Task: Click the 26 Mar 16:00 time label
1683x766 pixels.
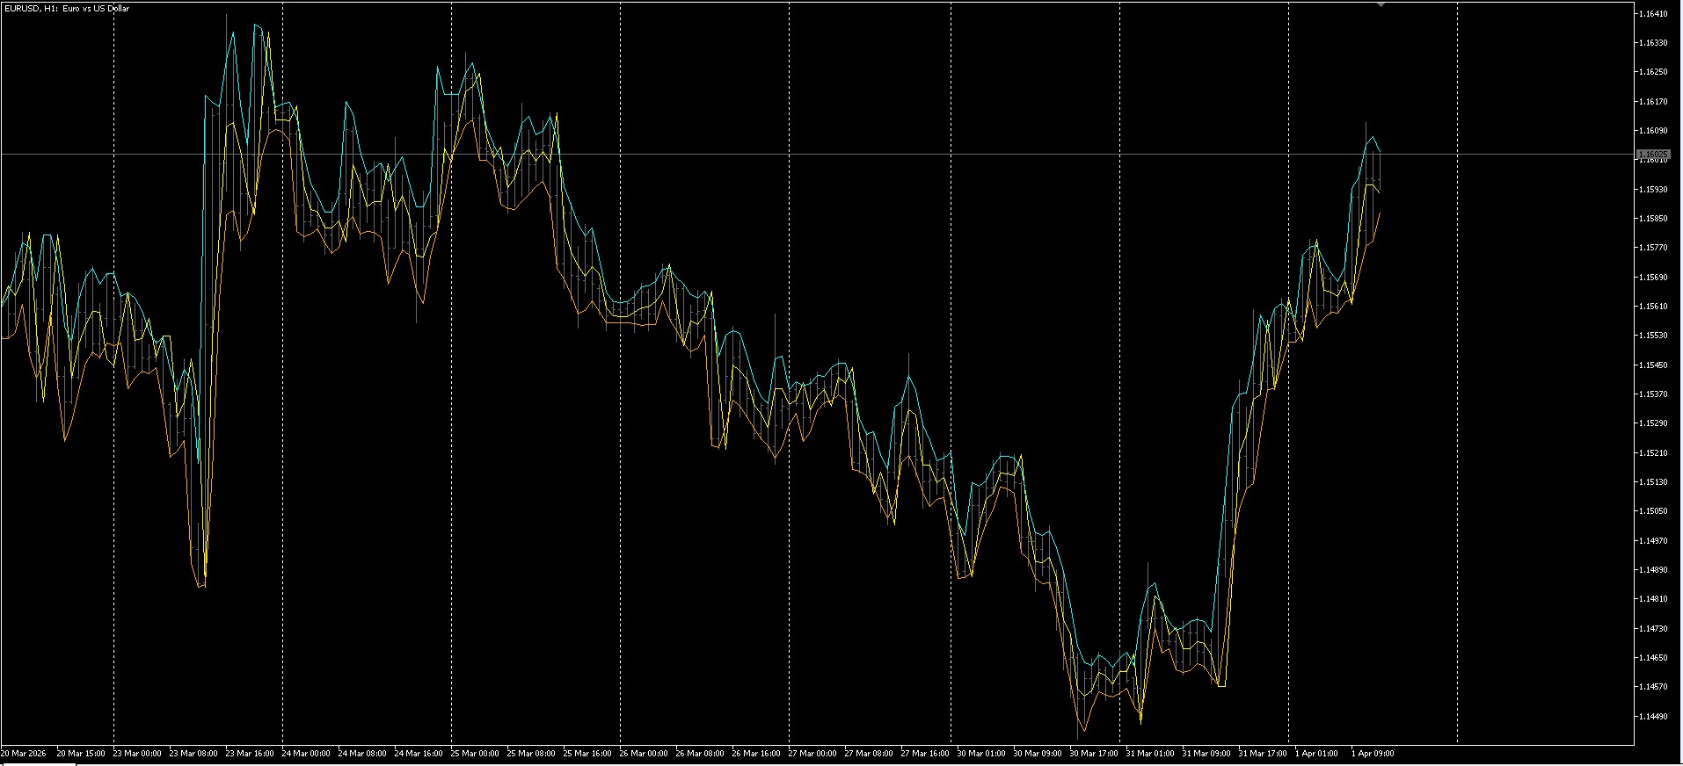Action: (x=756, y=753)
